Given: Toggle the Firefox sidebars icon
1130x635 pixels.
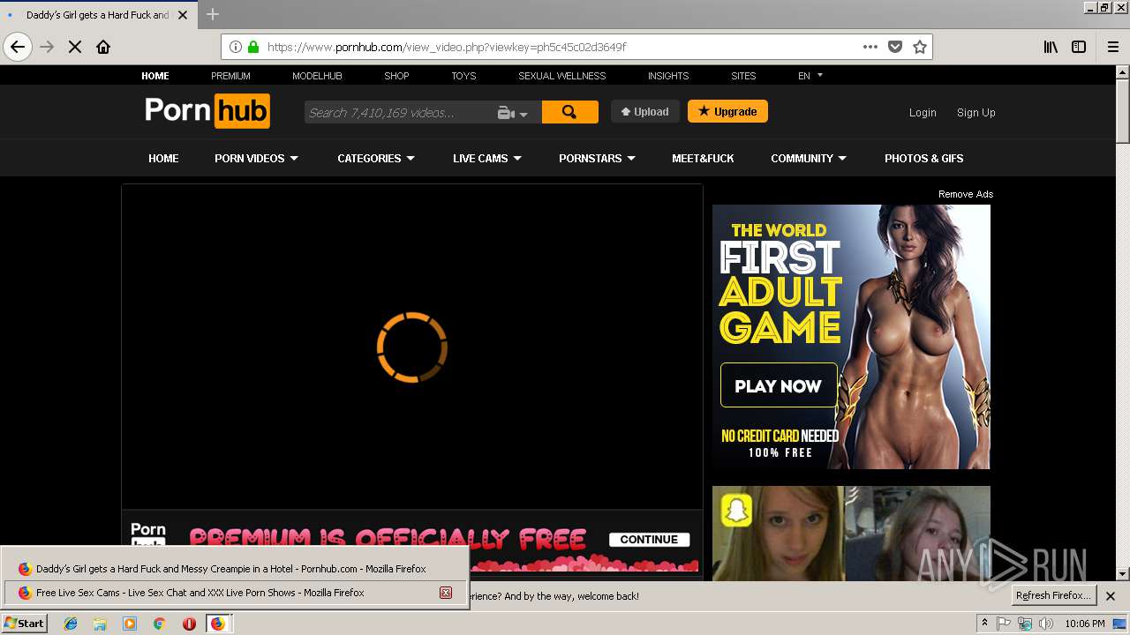Looking at the screenshot, I should (1079, 47).
